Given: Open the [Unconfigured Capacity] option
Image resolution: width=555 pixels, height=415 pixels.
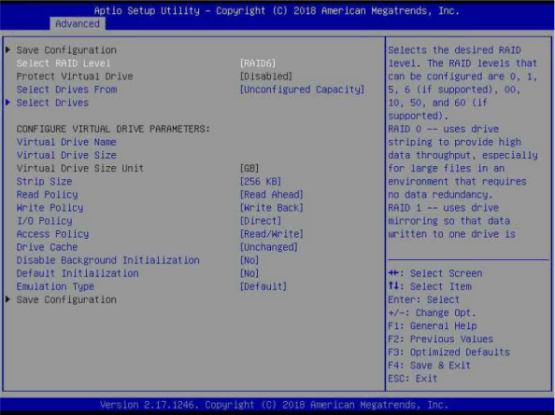Looking at the screenshot, I should 302,90.
